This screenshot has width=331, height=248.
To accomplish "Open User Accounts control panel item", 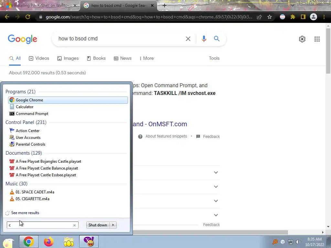I will [68, 138].
